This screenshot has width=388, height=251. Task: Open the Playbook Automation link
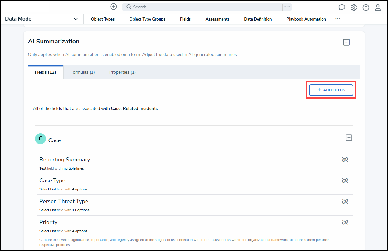(306, 19)
